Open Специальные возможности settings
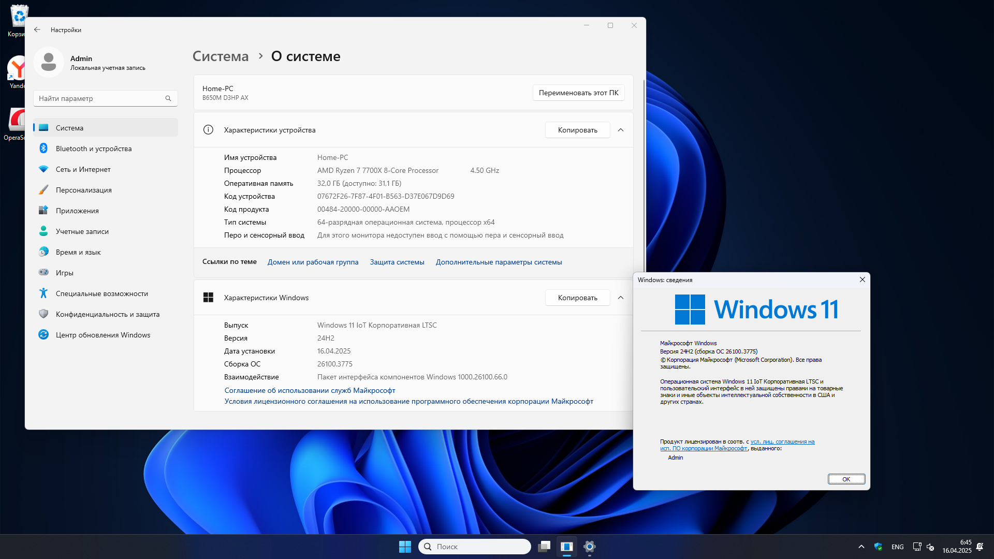This screenshot has width=994, height=559. coord(101,293)
